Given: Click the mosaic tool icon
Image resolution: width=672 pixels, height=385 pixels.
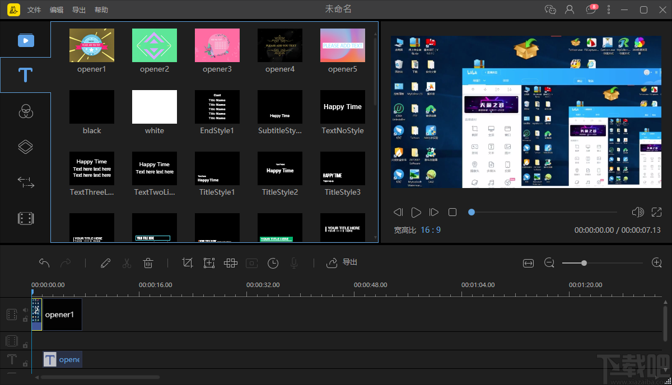Looking at the screenshot, I should click(231, 263).
